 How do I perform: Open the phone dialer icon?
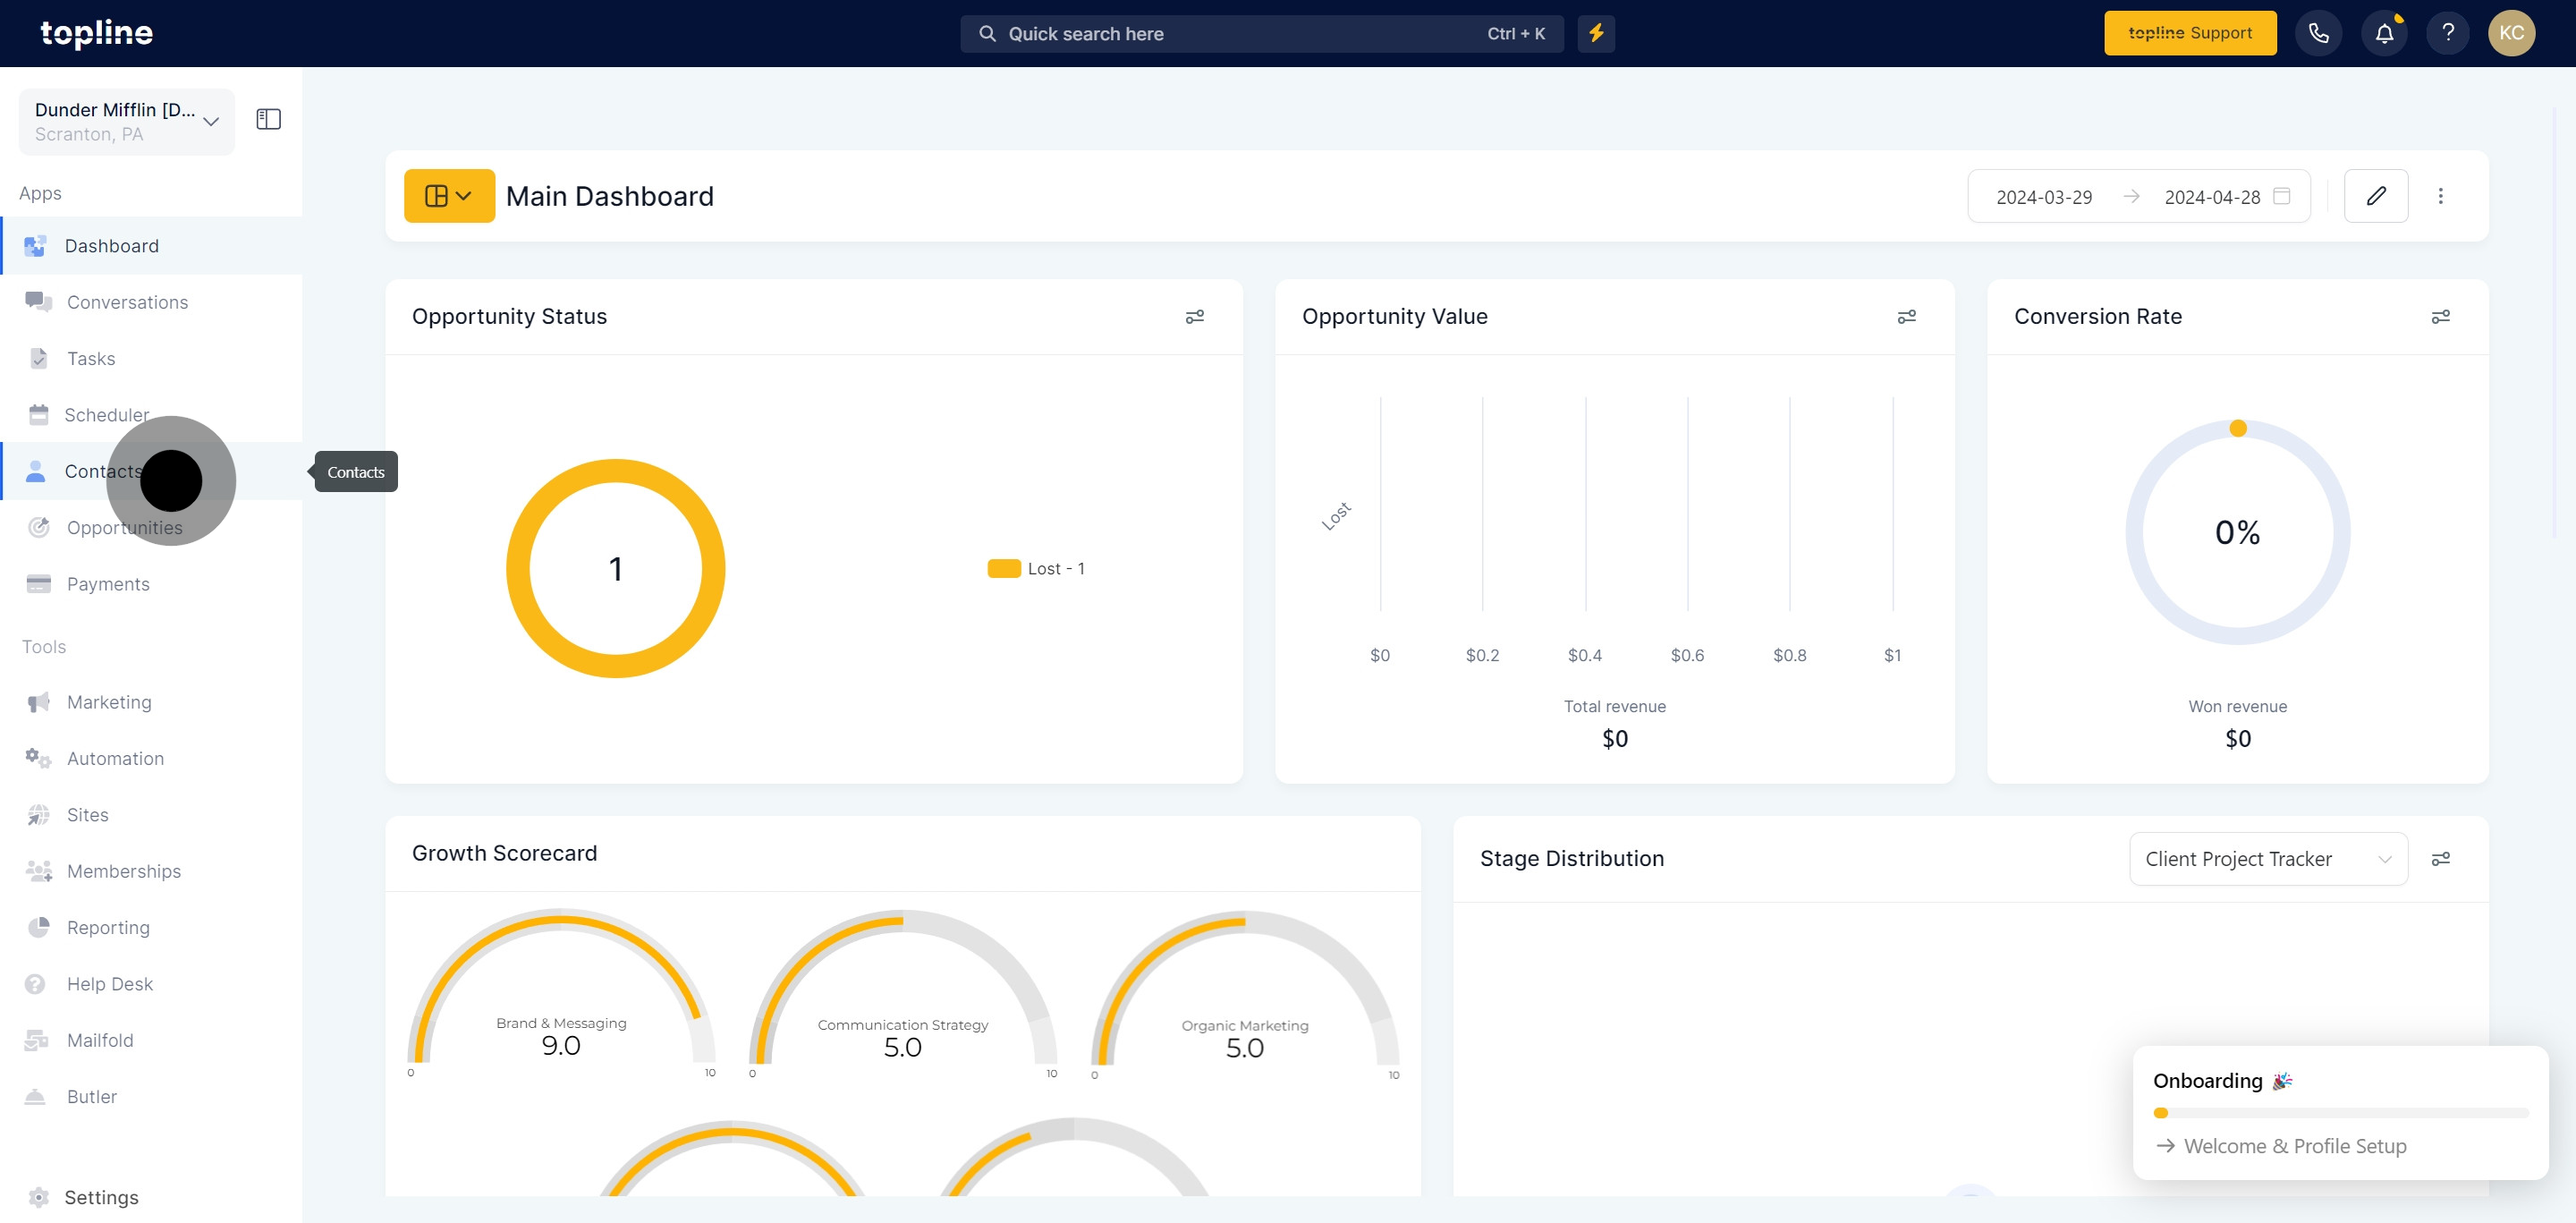point(2318,33)
